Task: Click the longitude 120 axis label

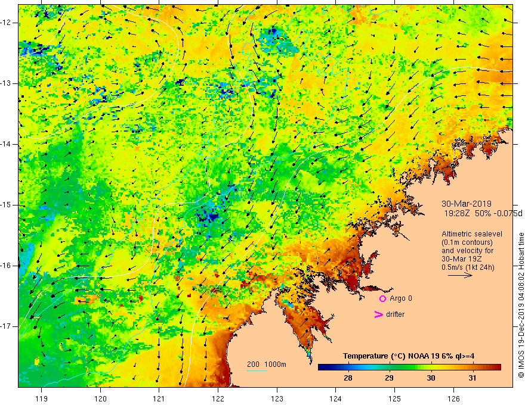Action: pyautogui.click(x=100, y=398)
